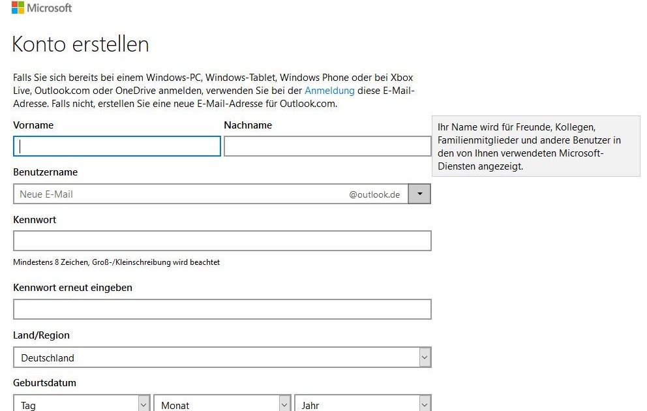Click the Vorname input field
This screenshot has width=647, height=411.
point(117,146)
